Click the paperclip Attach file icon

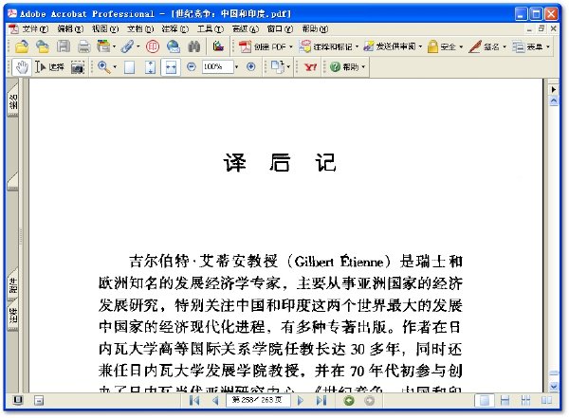click(x=127, y=46)
